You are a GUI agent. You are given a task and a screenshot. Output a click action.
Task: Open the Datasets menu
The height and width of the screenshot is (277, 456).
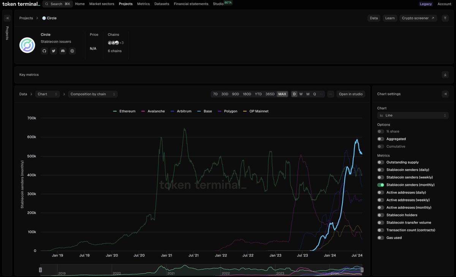[x=162, y=4]
